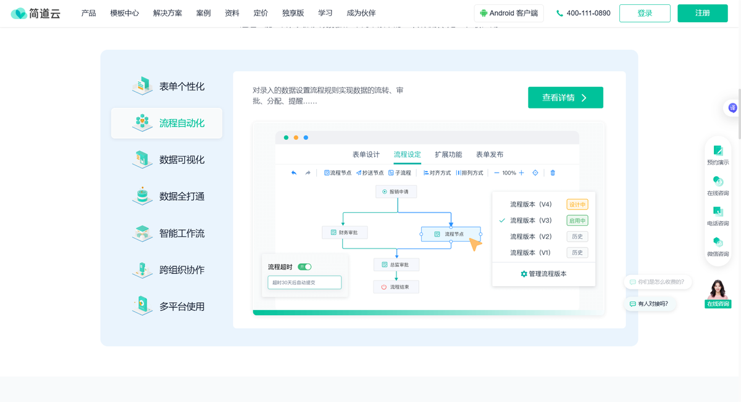The width and height of the screenshot is (741, 402).
Task: Select the 总监审批 flow node
Action: [x=396, y=265]
